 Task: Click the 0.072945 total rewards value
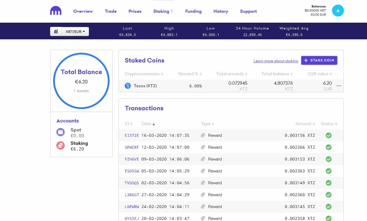238,83
